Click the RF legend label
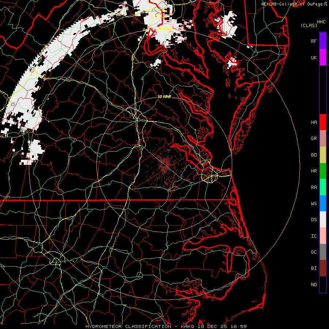Image resolution: width=329 pixels, height=329 pixels. click(314, 41)
